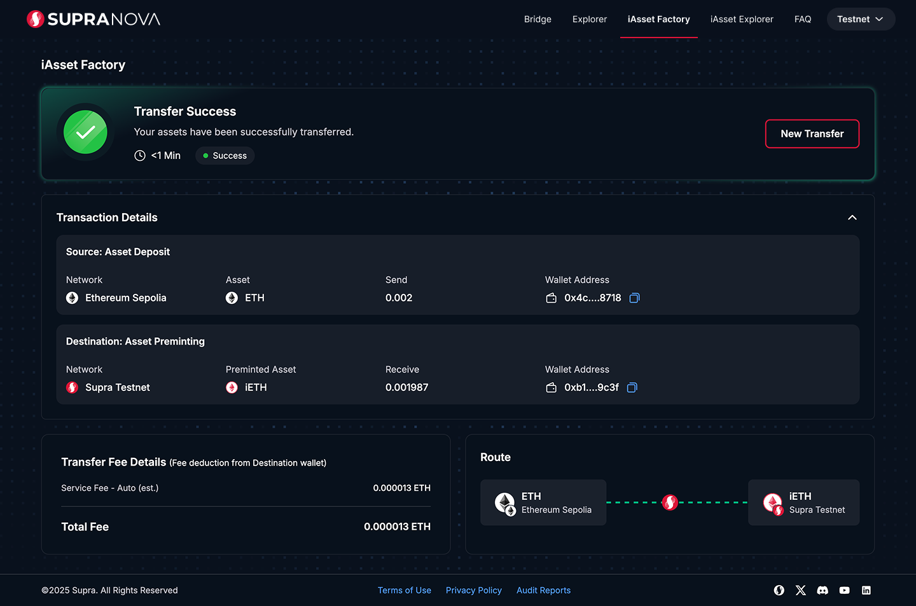Click the Supra icon at the route midpoint
This screenshot has height=606, width=916.
click(670, 502)
